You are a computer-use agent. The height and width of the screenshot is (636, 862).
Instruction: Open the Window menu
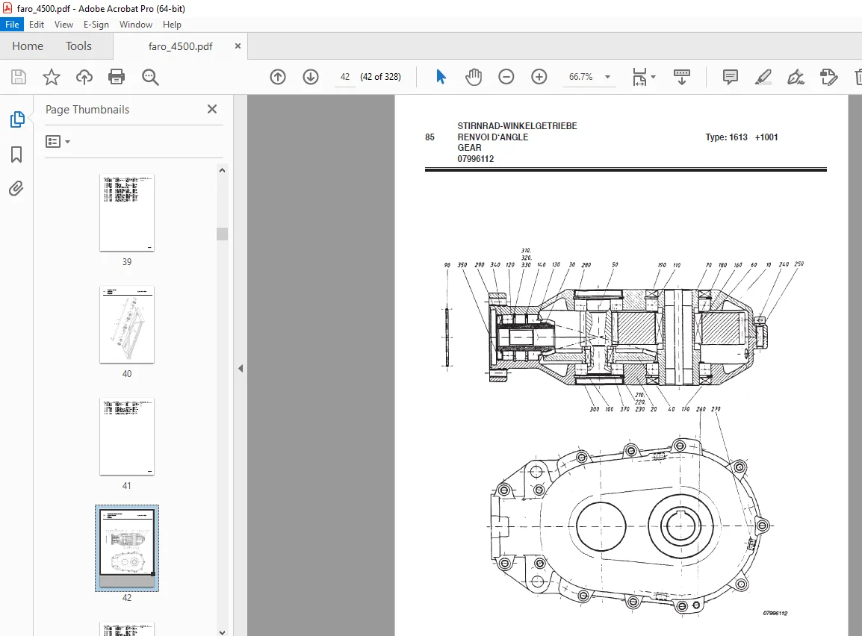(136, 24)
